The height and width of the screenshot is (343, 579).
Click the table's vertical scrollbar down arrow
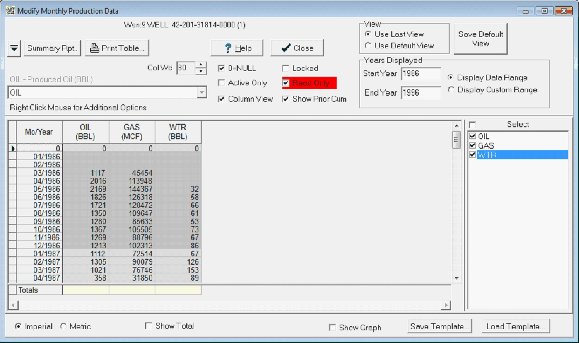click(x=456, y=278)
